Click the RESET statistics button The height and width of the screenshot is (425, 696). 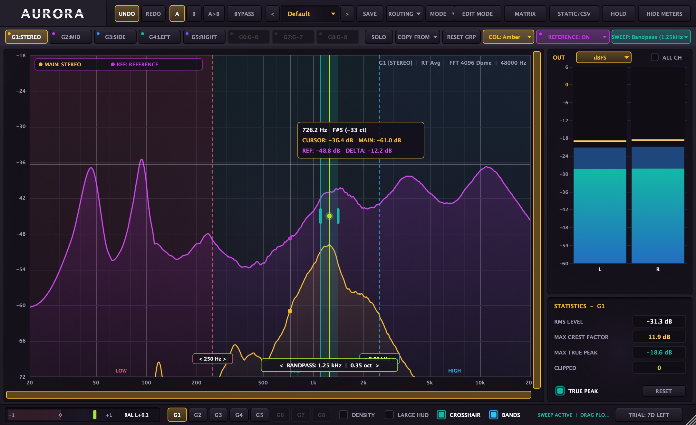[663, 391]
